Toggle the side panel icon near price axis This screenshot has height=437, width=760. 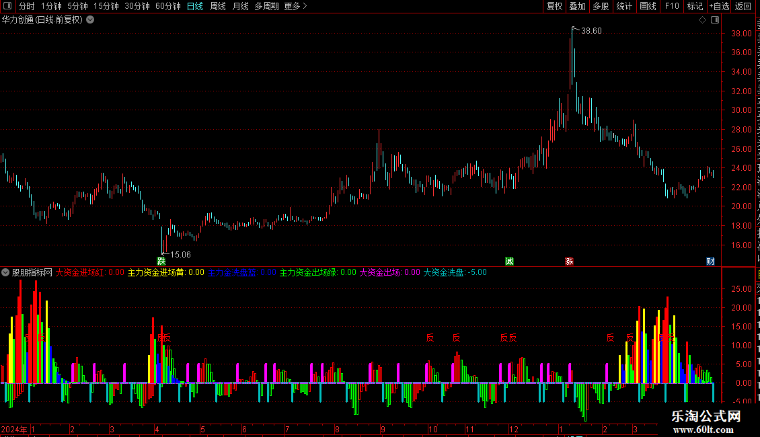click(x=715, y=20)
